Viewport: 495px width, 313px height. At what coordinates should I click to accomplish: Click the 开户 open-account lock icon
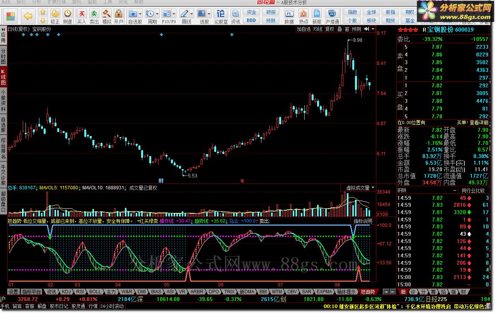[119, 16]
